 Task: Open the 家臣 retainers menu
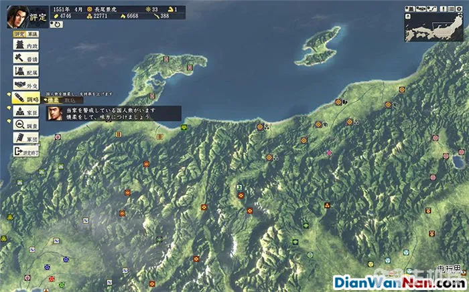(26, 111)
